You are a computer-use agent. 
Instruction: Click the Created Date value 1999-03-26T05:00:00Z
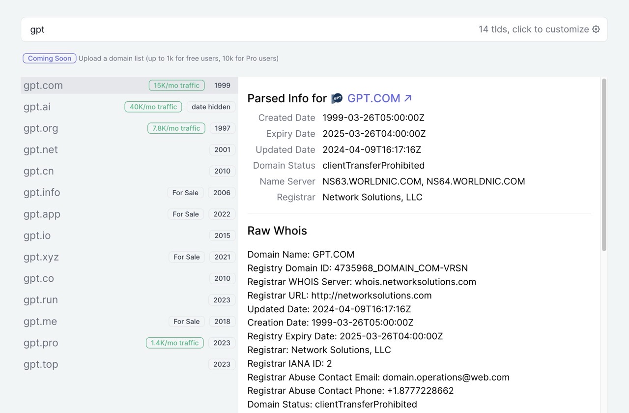pos(373,118)
